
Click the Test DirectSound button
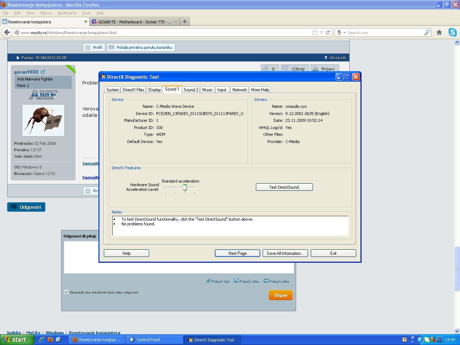coord(284,187)
